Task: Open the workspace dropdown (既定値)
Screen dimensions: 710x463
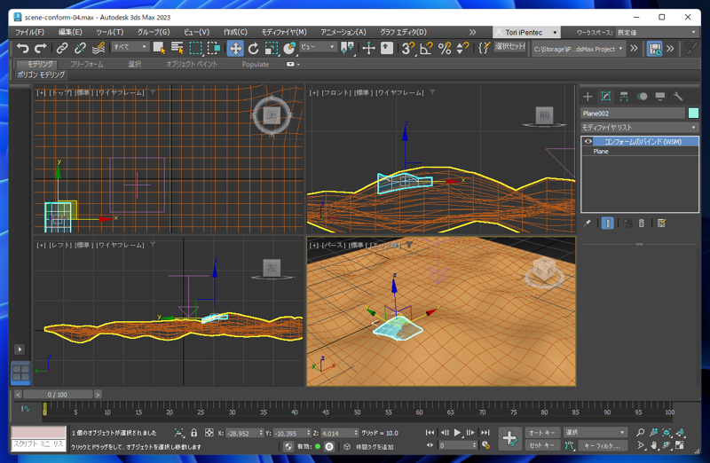Action: click(656, 32)
